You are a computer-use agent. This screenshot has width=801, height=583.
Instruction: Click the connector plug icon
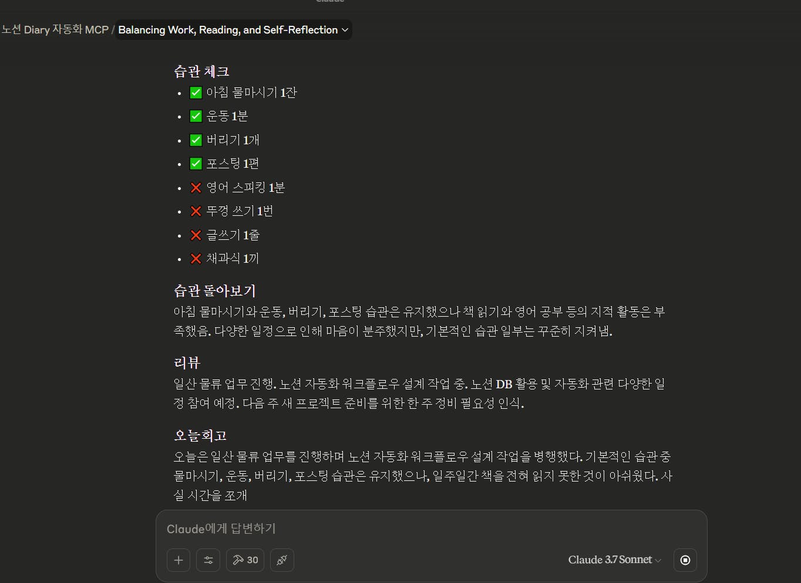pyautogui.click(x=282, y=560)
